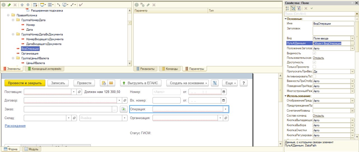Collapse the ГруппаНомерДата tree node
359x152 pixels.
(13, 20)
